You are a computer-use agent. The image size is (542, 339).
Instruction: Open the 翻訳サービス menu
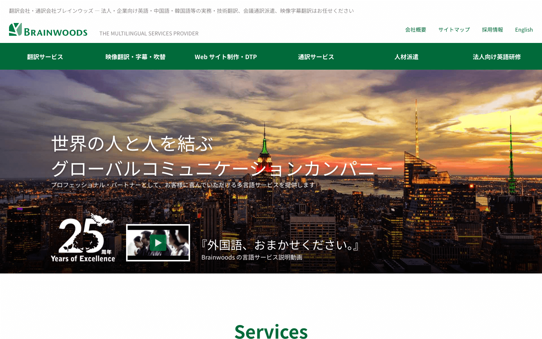[x=45, y=57]
